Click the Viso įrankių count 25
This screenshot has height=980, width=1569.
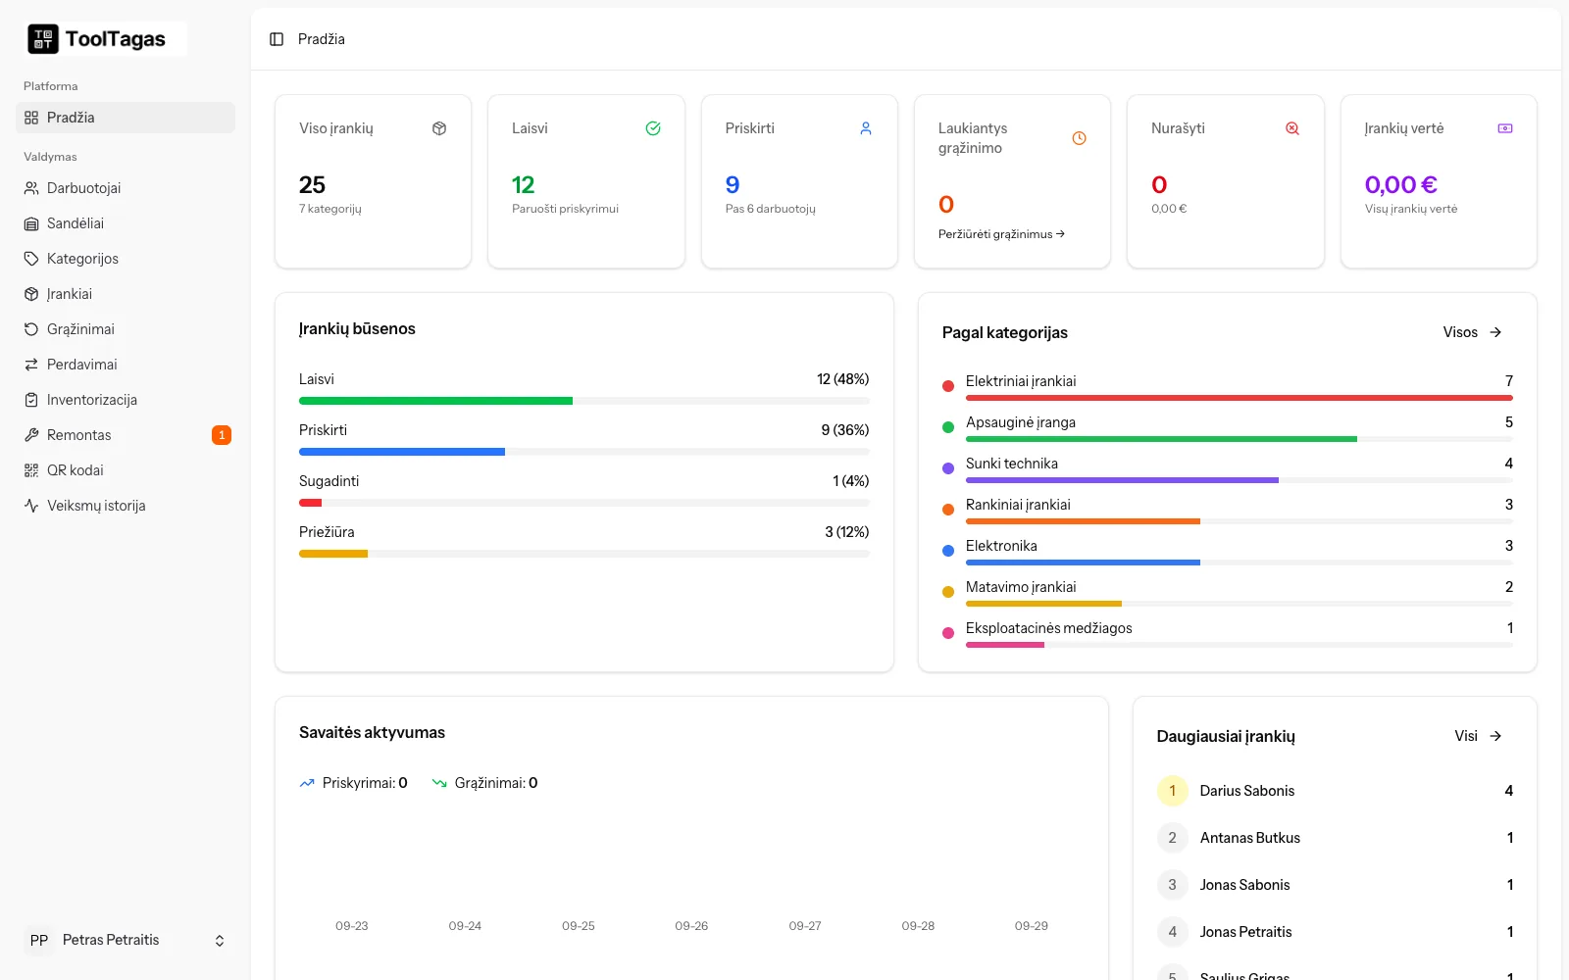[312, 185]
